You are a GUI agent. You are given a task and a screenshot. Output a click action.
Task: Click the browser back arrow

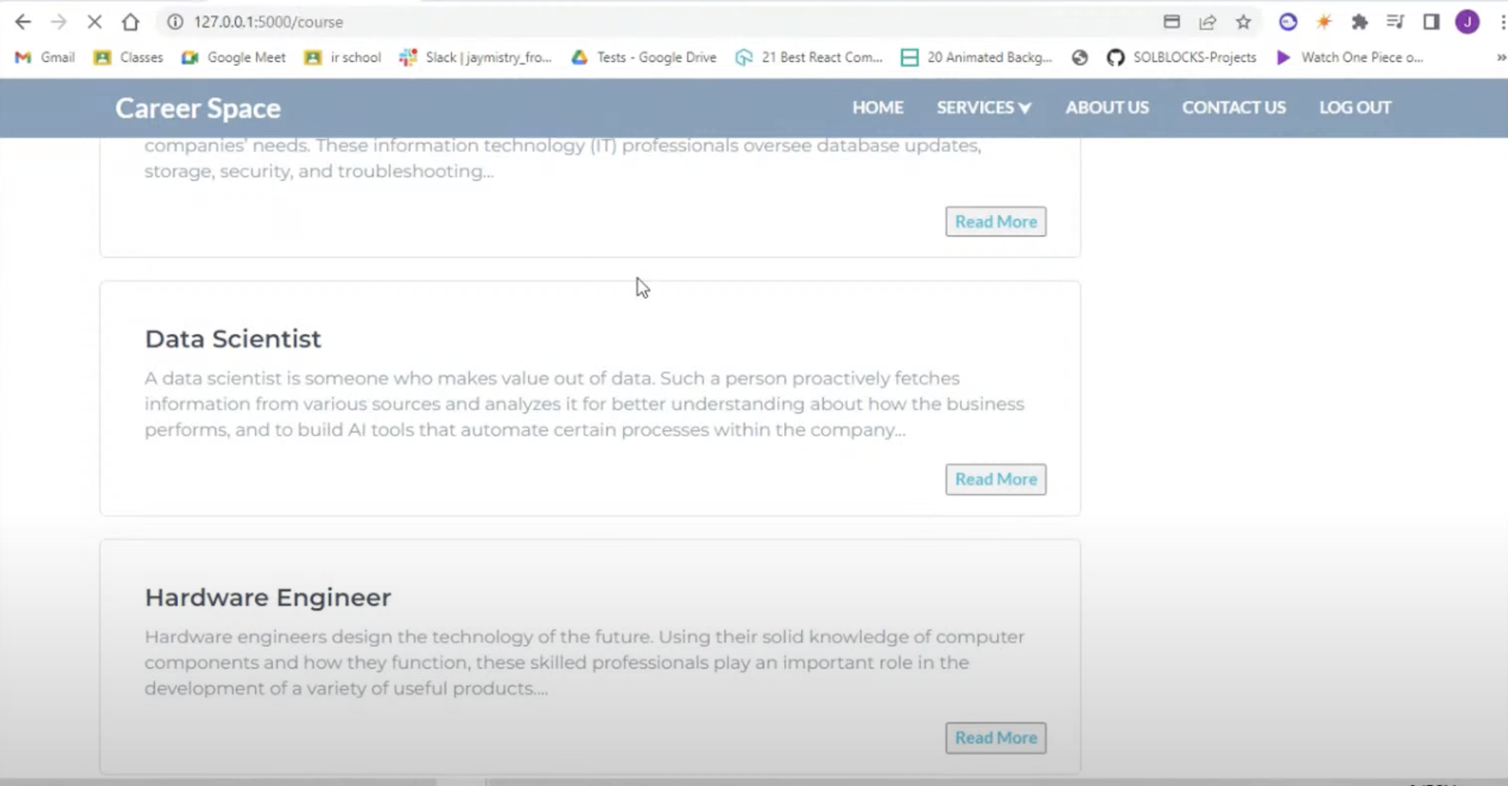pos(23,22)
